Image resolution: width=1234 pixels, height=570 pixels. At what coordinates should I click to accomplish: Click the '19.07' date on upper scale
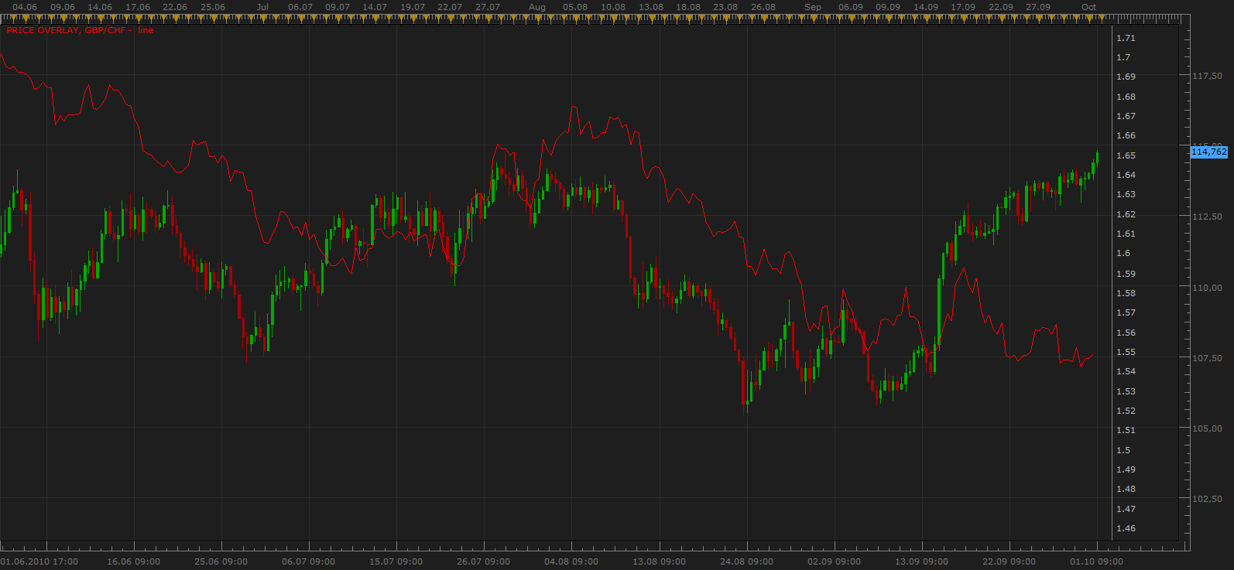413,7
